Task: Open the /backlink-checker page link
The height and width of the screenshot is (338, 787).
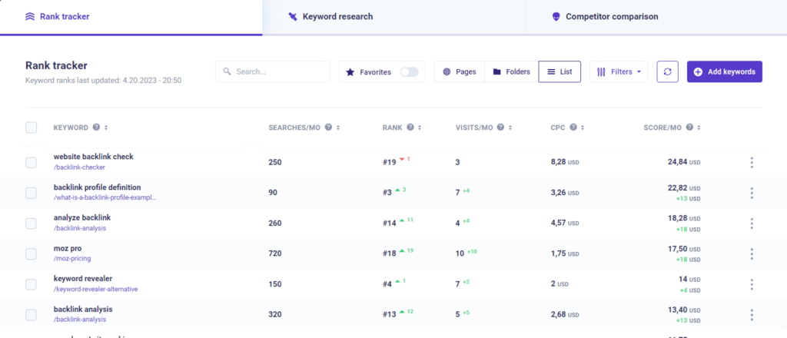Action: click(x=80, y=167)
